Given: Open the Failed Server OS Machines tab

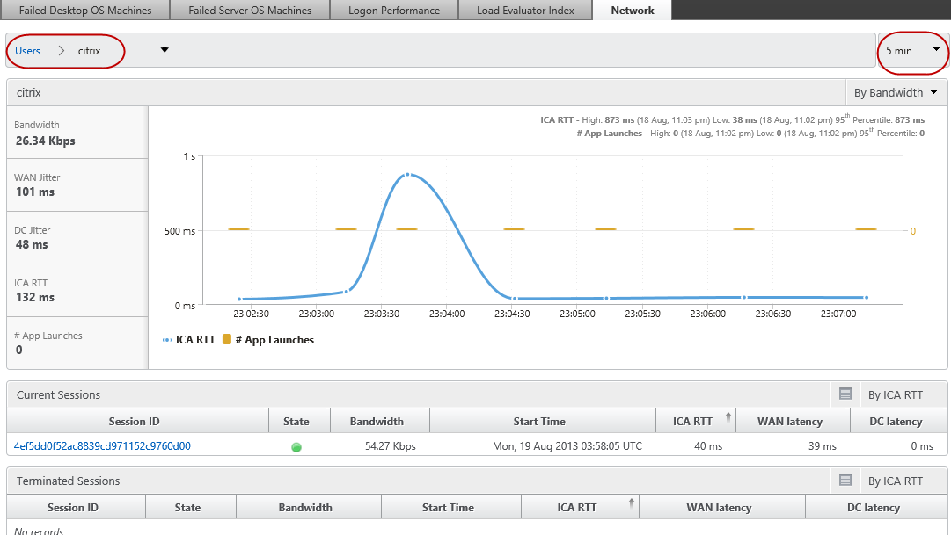Looking at the screenshot, I should [249, 10].
